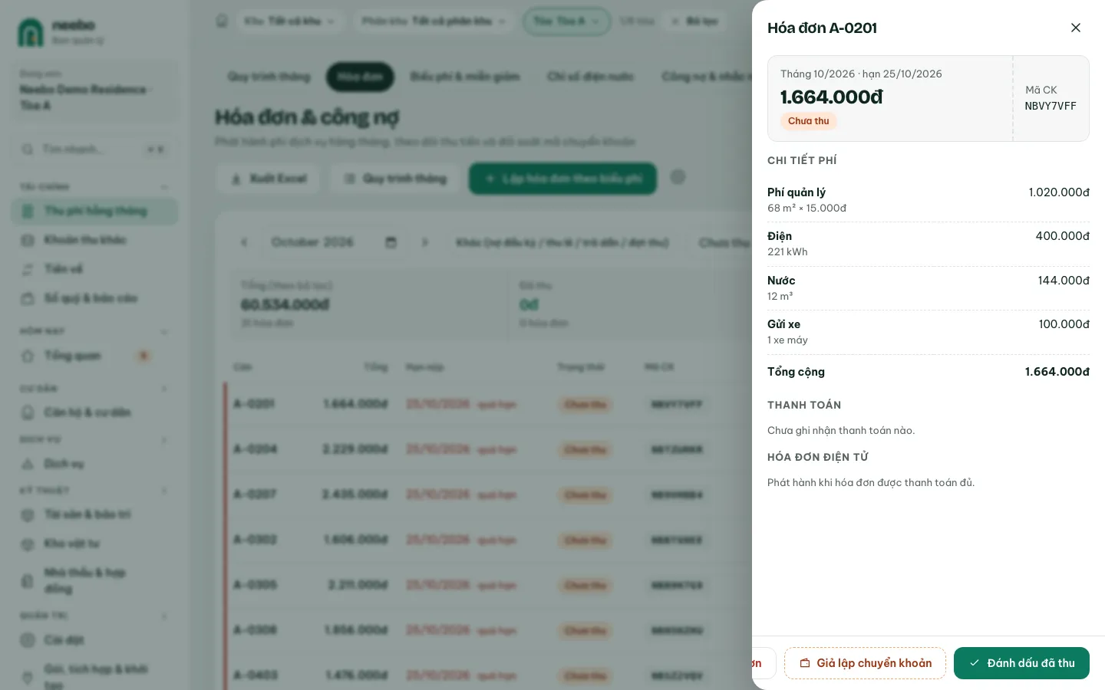Go to next month with the right chevron
Screen dimensions: 1105x690
[x=424, y=242]
